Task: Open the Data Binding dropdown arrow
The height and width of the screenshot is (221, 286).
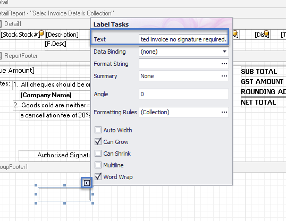Action: point(224,52)
